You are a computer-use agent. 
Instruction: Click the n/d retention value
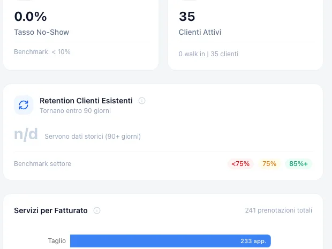click(x=26, y=134)
